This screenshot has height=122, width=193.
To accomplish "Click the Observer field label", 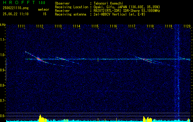I will 62,3.
